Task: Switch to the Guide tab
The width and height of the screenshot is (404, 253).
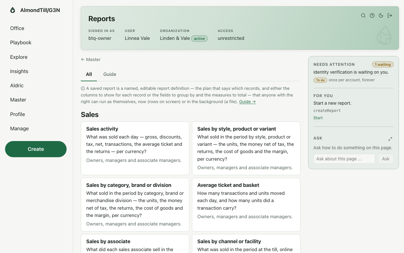Action: [110, 74]
